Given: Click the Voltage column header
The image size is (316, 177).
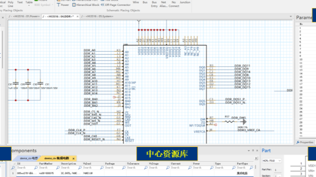Looking at the screenshot, I should pyautogui.click(x=159, y=164).
